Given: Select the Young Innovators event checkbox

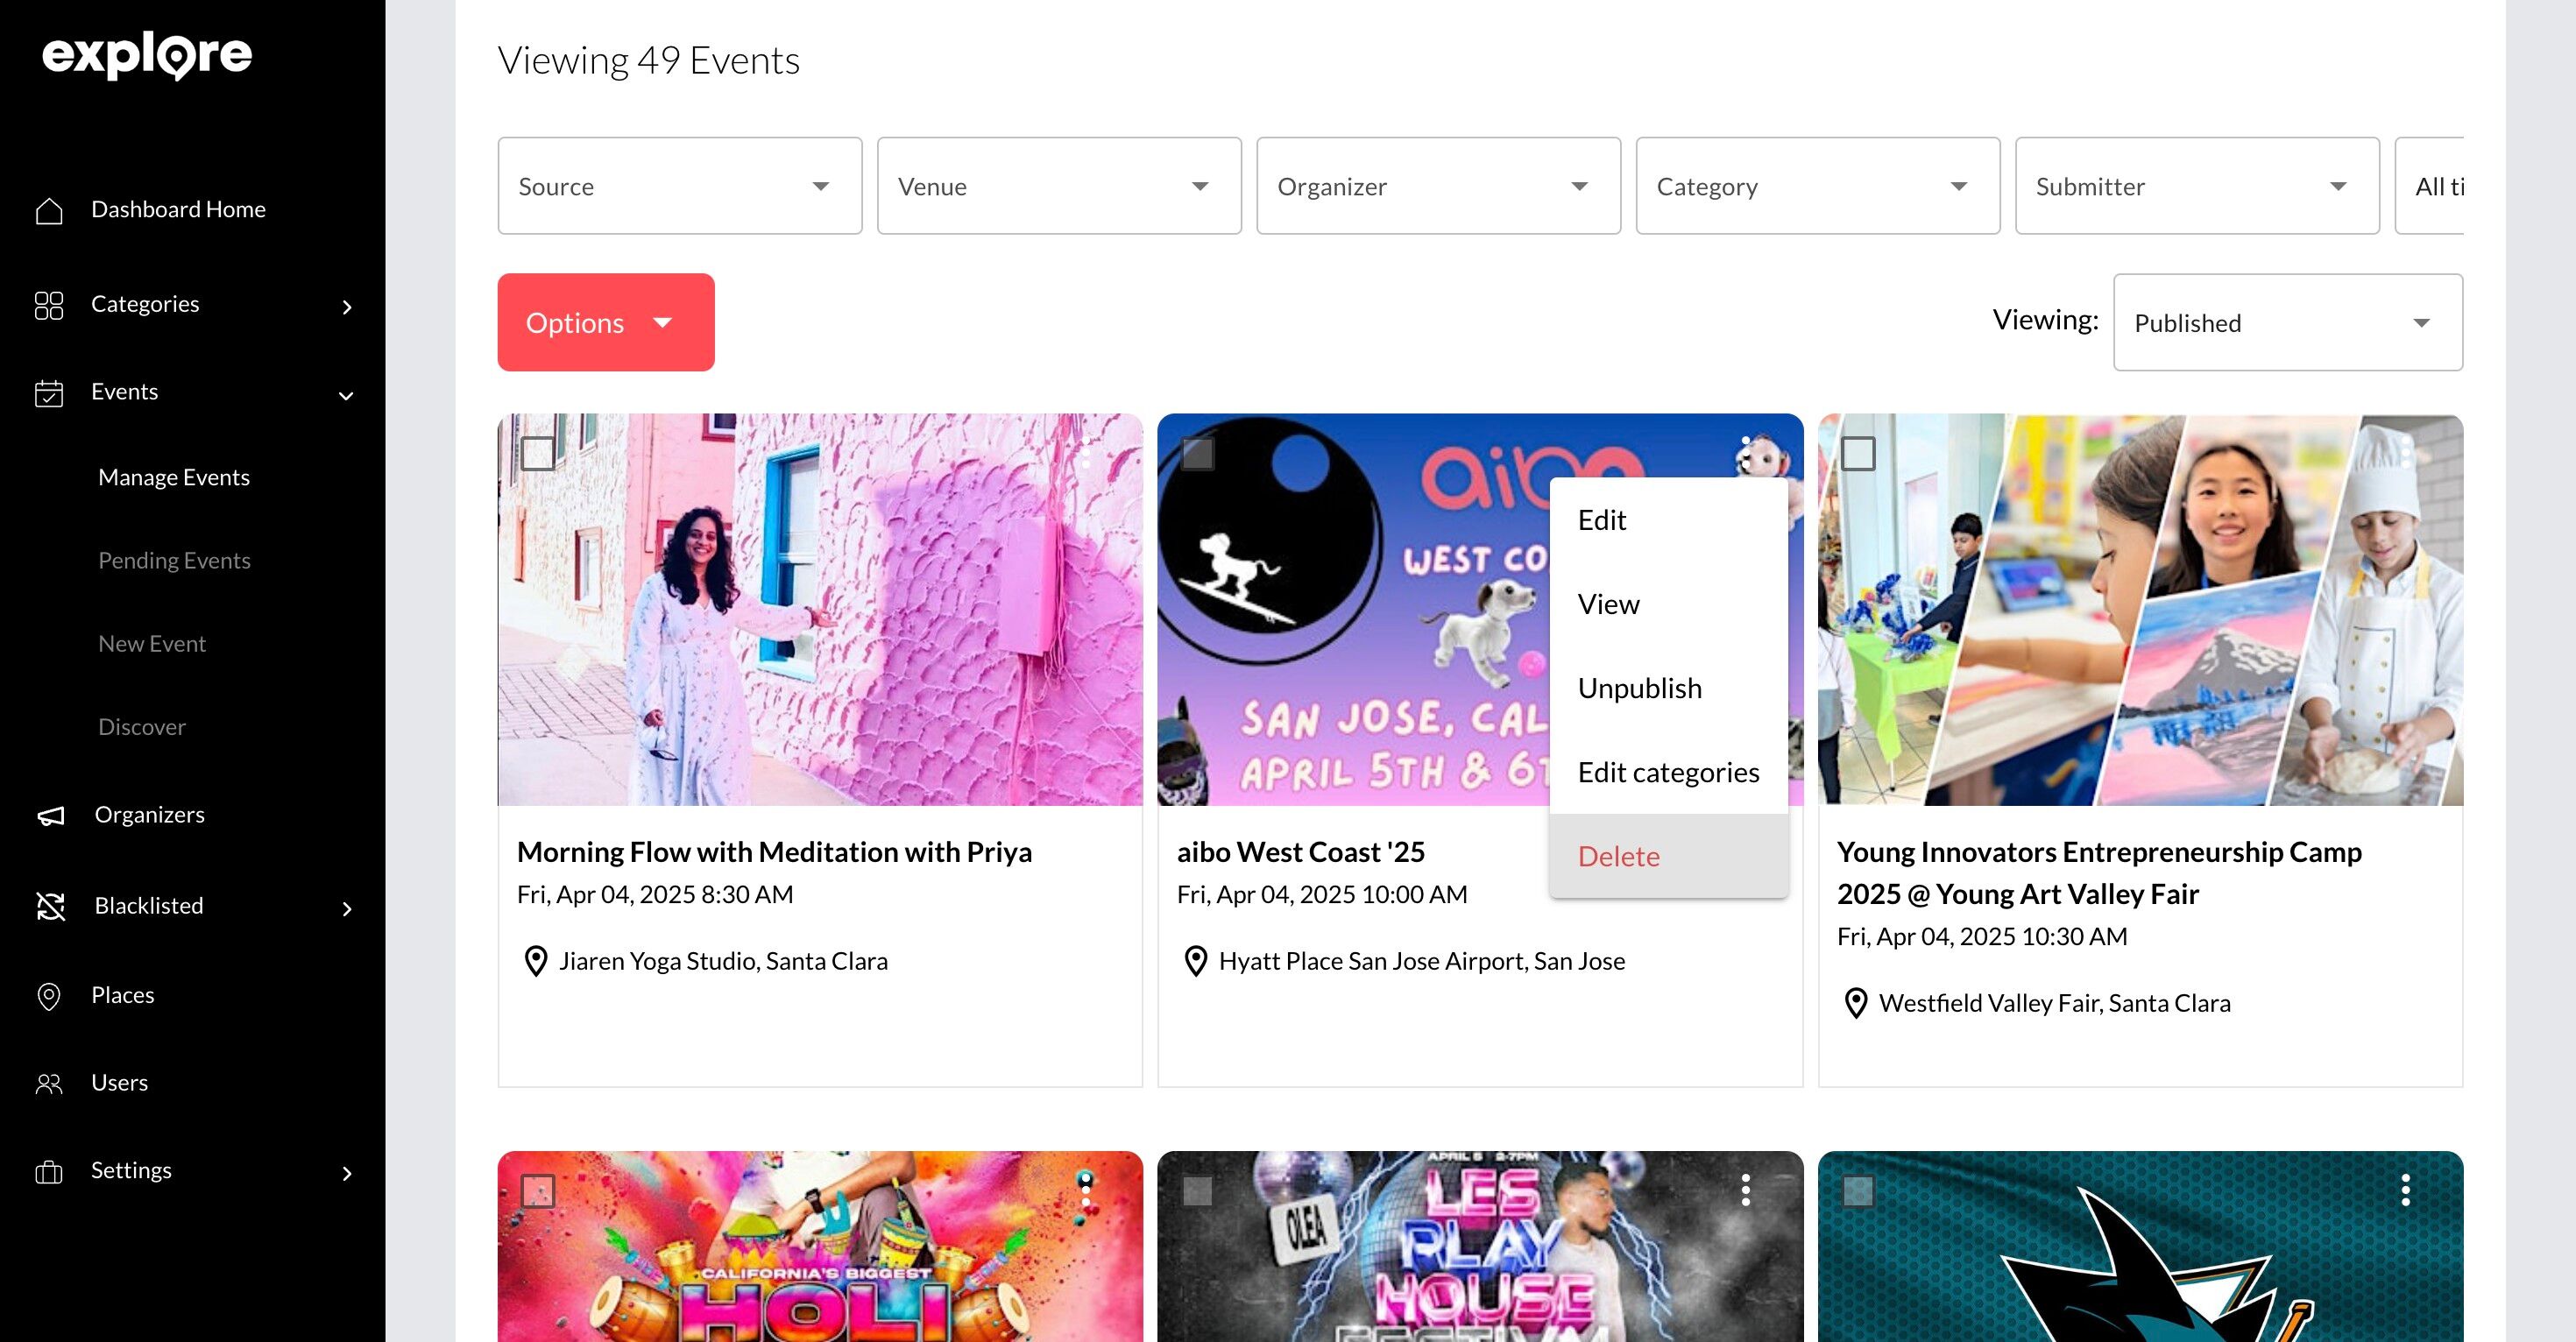Looking at the screenshot, I should pyautogui.click(x=1858, y=453).
